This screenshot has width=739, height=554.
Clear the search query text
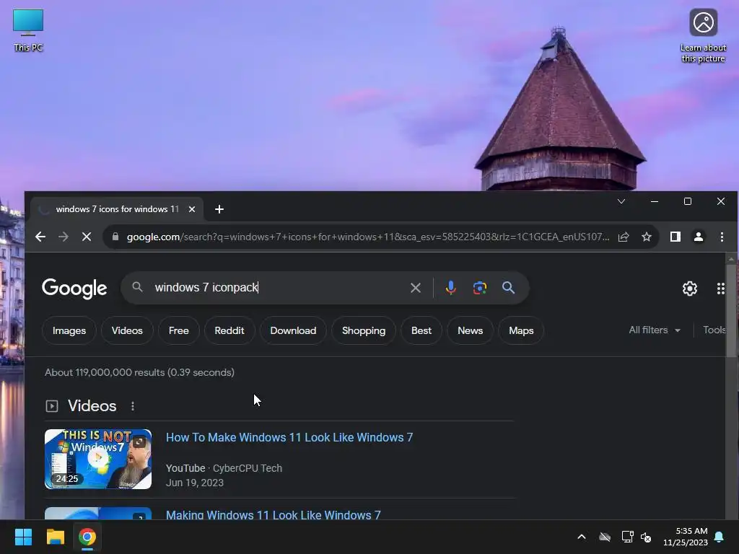coord(415,288)
